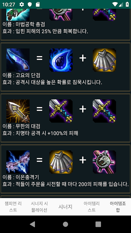Tap the 이온충격기 result item icon
The width and height of the screenshot is (131, 233).
pyautogui.click(x=18, y=162)
